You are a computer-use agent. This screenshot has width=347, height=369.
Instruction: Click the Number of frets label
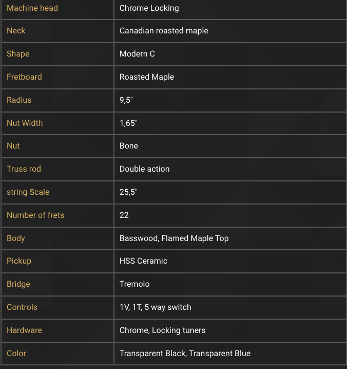coord(35,215)
